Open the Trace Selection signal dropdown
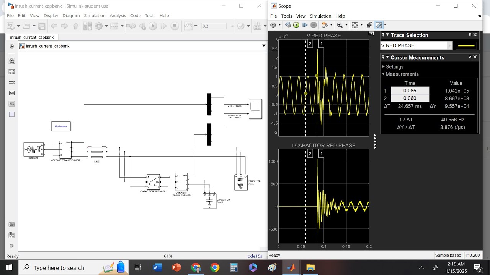Screen dimensions: 490x275 click(449, 45)
